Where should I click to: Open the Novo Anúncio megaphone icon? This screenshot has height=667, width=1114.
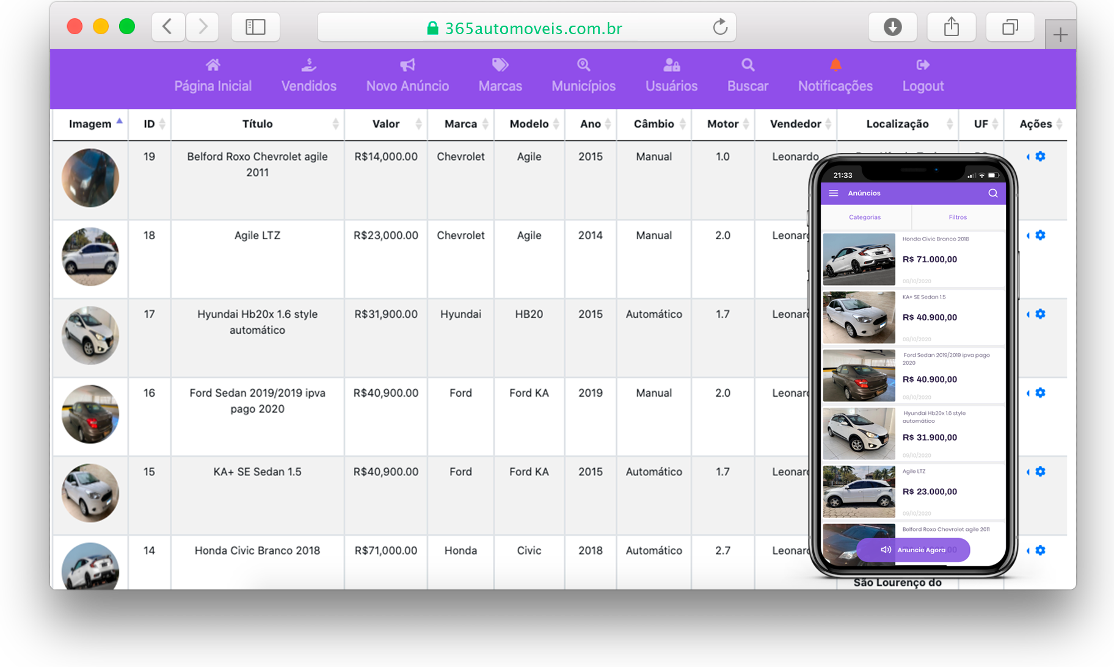pos(407,65)
